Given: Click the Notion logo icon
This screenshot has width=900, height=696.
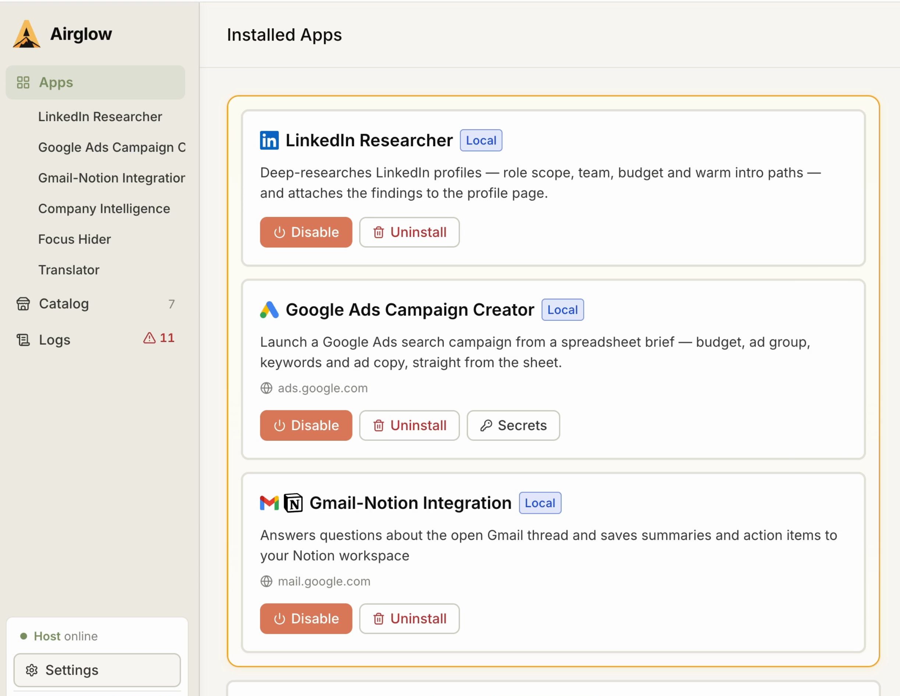Looking at the screenshot, I should pos(293,503).
